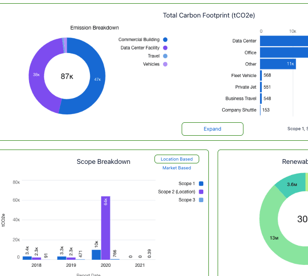Click the Fleet Vehicle value 568
The height and width of the screenshot is (276, 308).
(267, 75)
